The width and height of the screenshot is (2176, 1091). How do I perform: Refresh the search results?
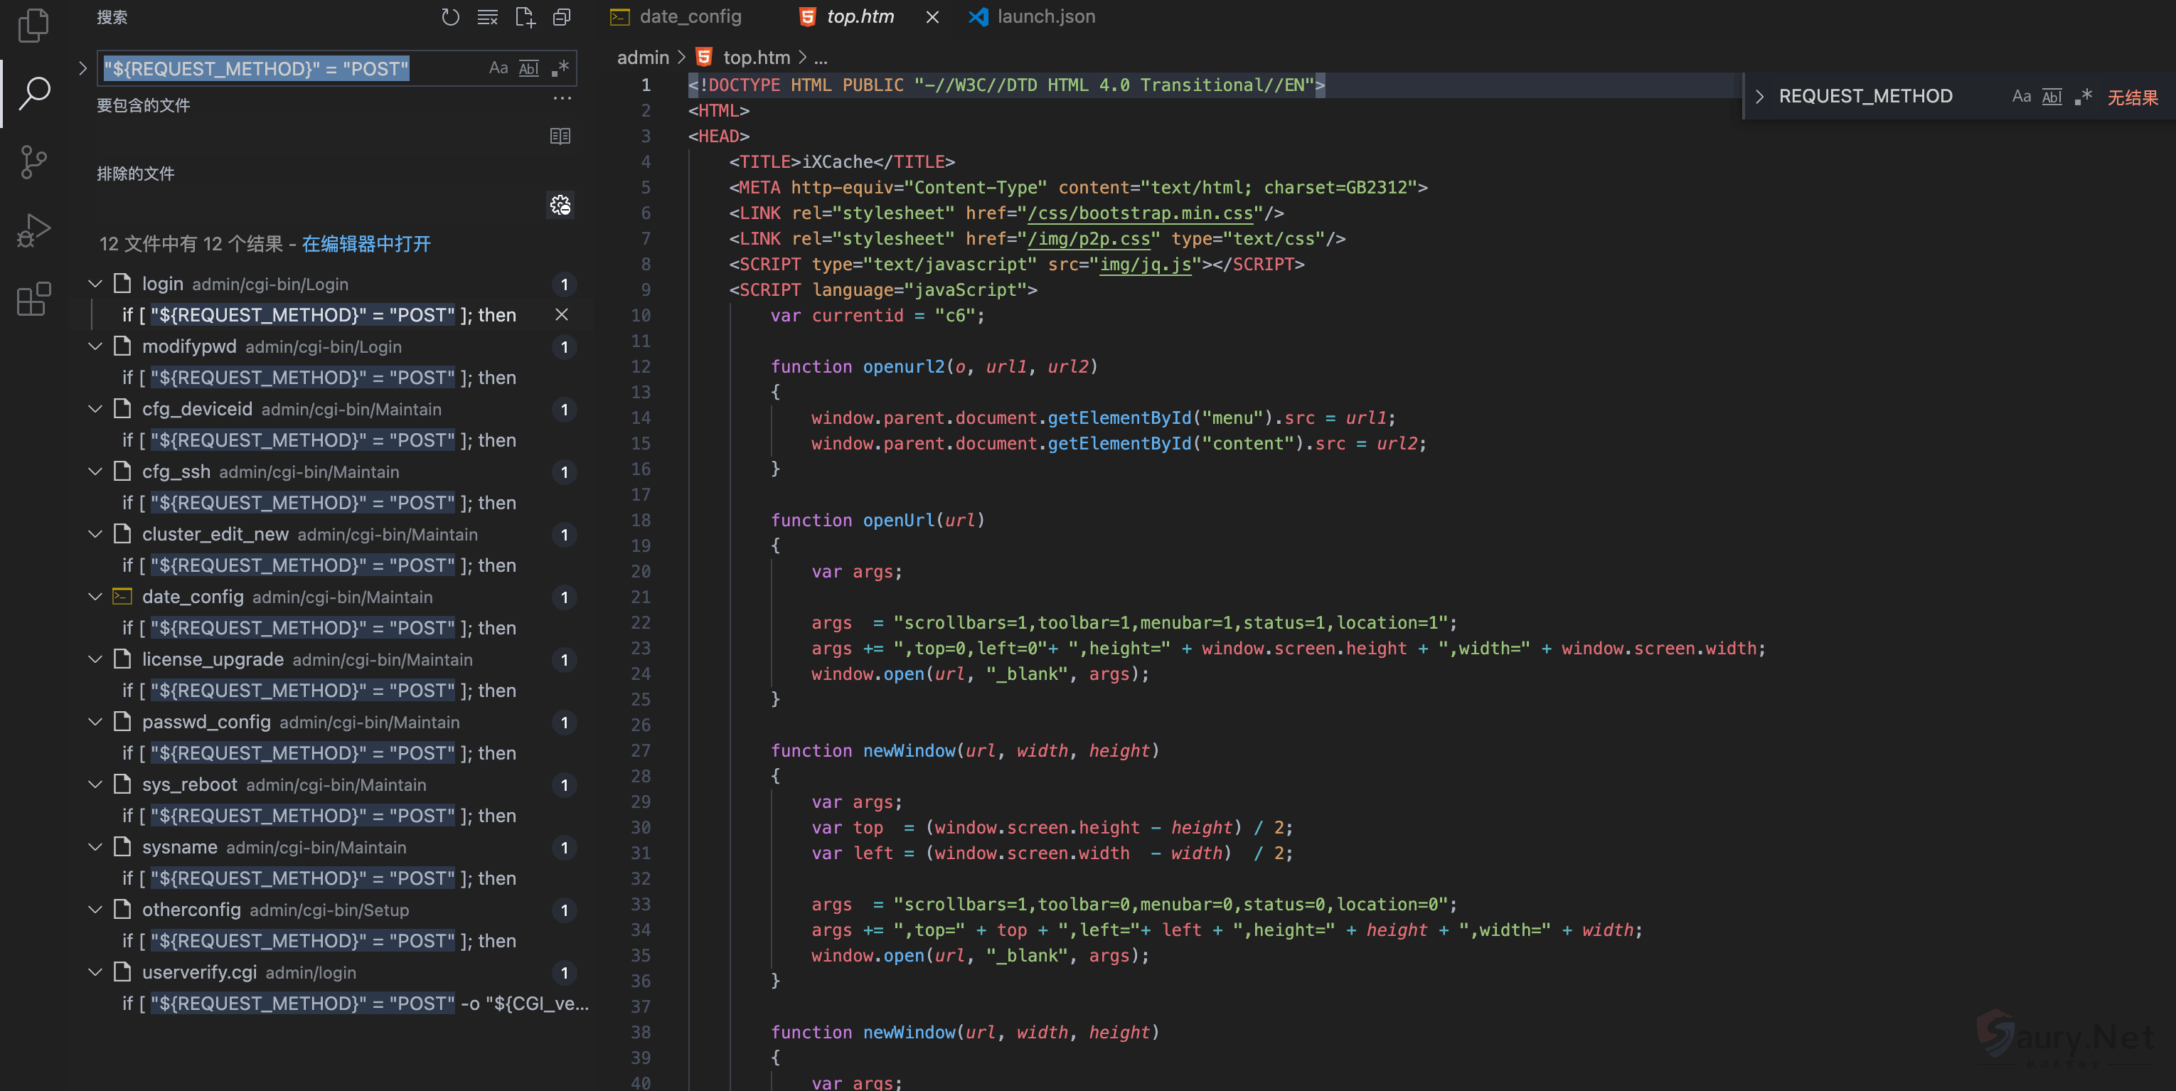click(x=450, y=17)
